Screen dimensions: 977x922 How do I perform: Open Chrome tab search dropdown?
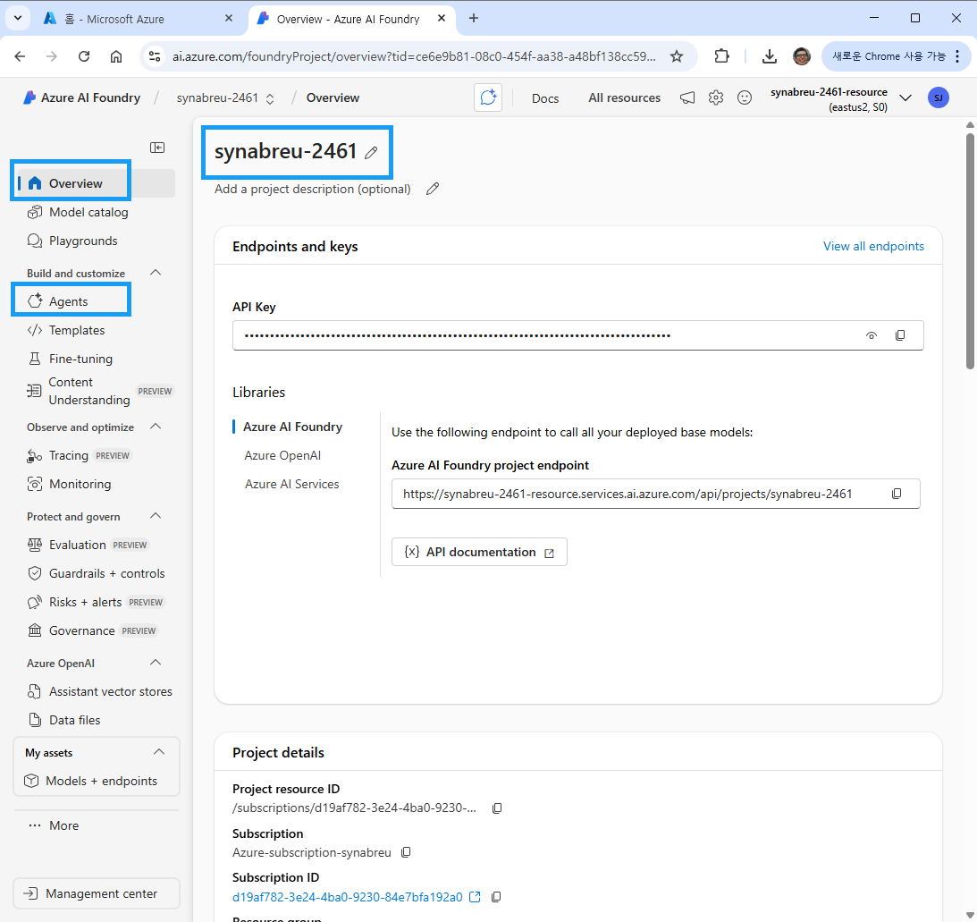tap(18, 18)
